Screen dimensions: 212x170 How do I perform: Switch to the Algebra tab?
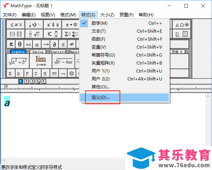18,52
